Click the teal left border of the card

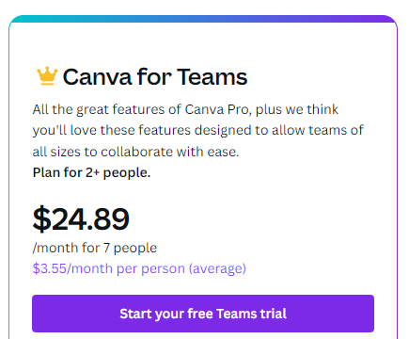tap(9, 182)
